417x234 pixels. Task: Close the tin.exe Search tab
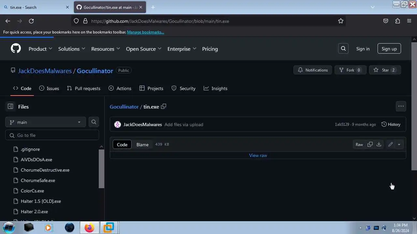pyautogui.click(x=67, y=7)
